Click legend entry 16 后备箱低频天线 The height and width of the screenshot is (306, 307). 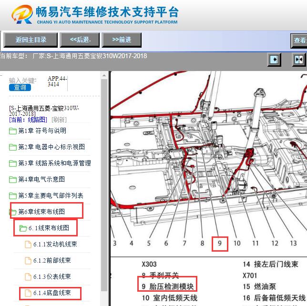pos(274,298)
